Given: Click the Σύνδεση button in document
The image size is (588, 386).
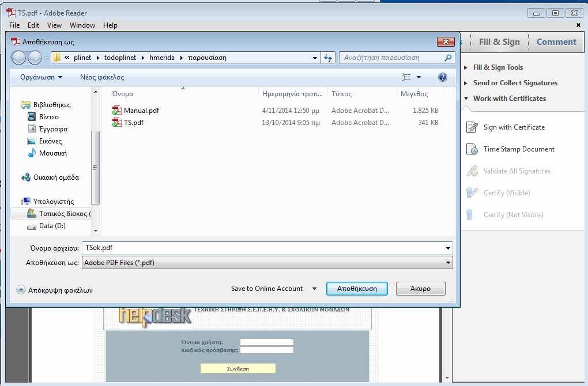Looking at the screenshot, I should click(x=238, y=369).
